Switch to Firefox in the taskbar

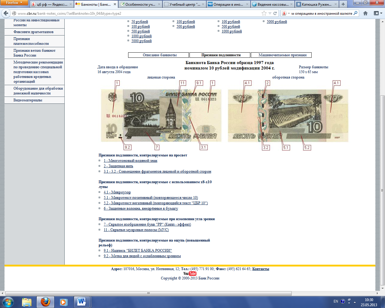(45, 302)
